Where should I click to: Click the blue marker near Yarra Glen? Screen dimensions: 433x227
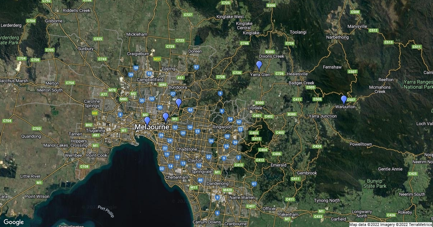tap(259, 65)
